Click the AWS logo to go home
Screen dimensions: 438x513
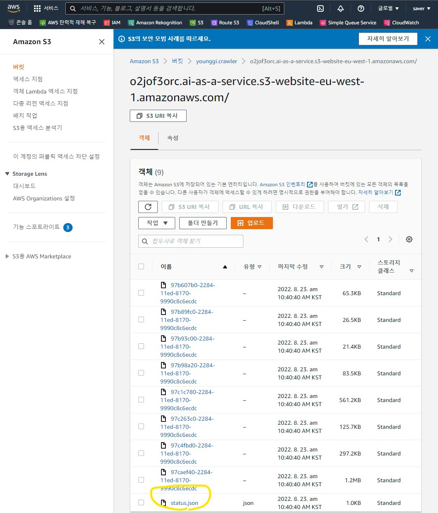[13, 8]
